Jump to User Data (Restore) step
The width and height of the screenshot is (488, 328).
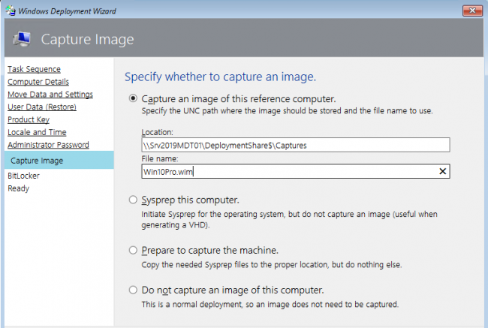click(x=42, y=107)
